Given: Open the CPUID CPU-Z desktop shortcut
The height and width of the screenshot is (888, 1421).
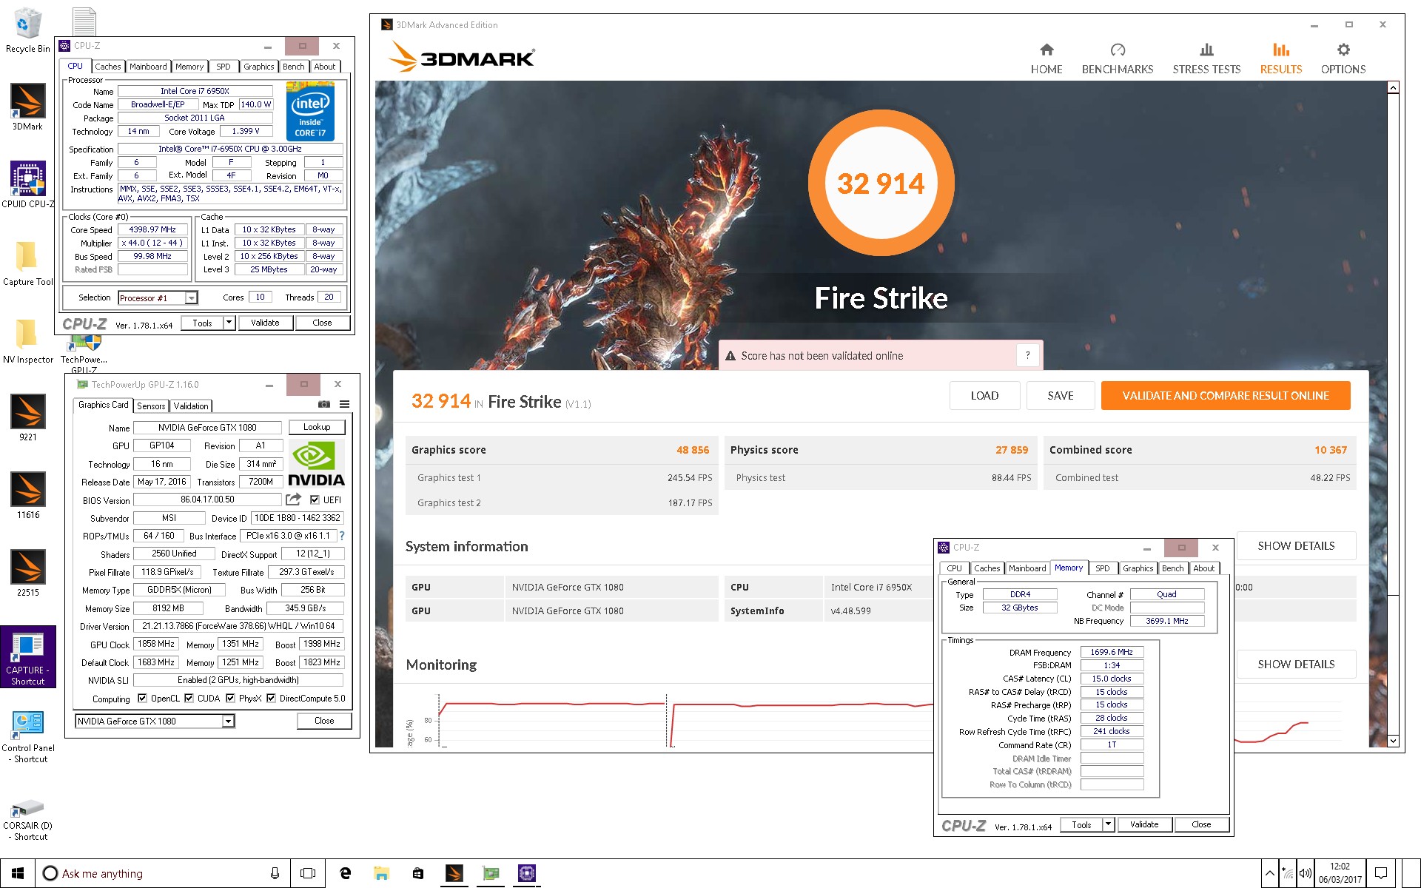Looking at the screenshot, I should [28, 185].
